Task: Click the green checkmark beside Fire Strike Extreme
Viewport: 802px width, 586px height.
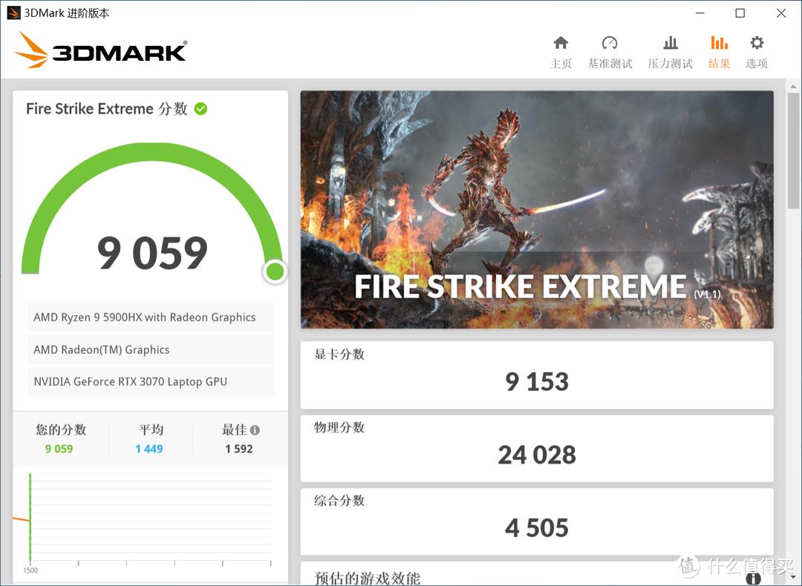Action: point(199,108)
